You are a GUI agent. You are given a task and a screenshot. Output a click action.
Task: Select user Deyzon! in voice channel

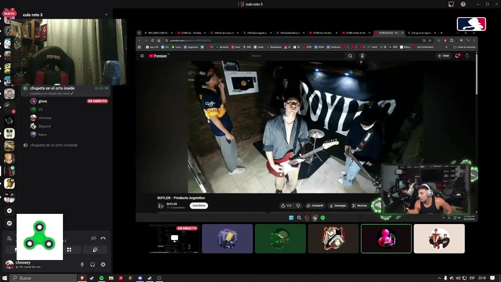45,126
